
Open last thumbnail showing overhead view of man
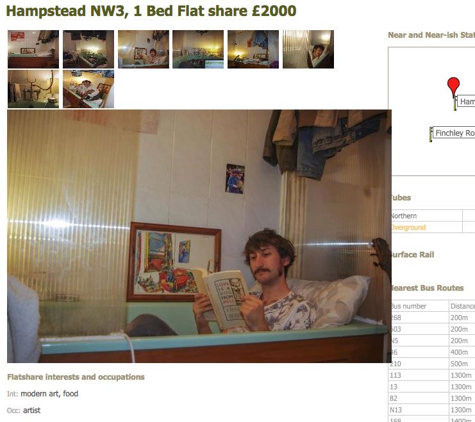88,89
